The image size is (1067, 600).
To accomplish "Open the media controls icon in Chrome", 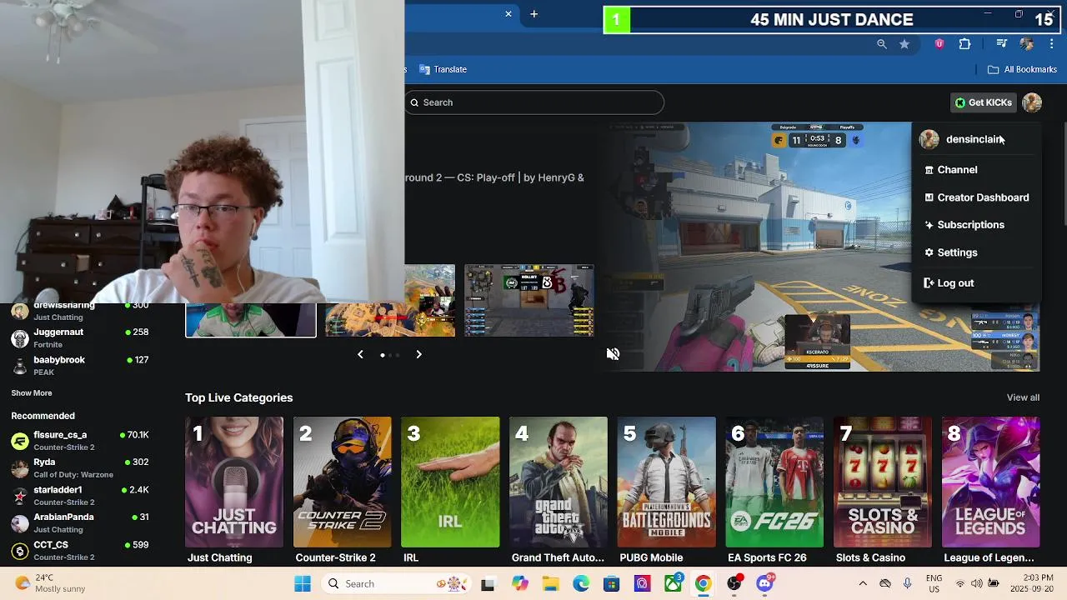I will pyautogui.click(x=1002, y=44).
